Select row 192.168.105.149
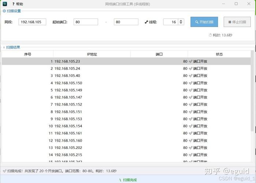This screenshot has width=256, height=183. coord(126,90)
